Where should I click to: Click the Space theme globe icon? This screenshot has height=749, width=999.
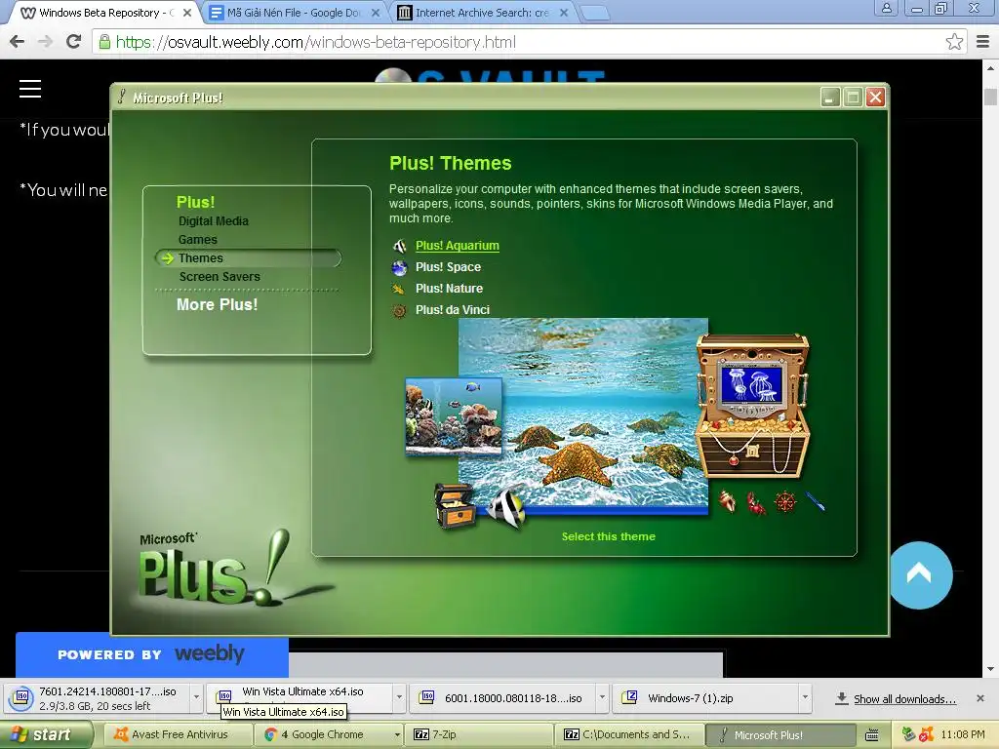tap(399, 267)
